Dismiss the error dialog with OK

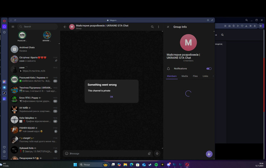[x=111, y=97]
